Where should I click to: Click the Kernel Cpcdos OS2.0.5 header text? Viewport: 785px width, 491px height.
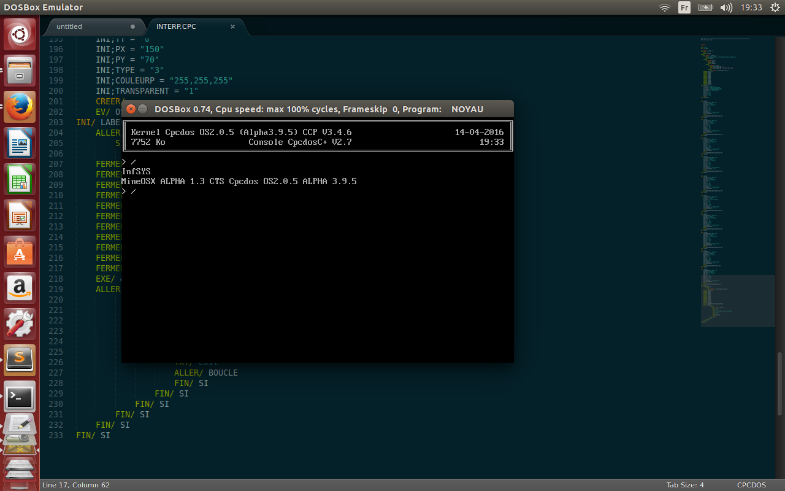click(241, 132)
